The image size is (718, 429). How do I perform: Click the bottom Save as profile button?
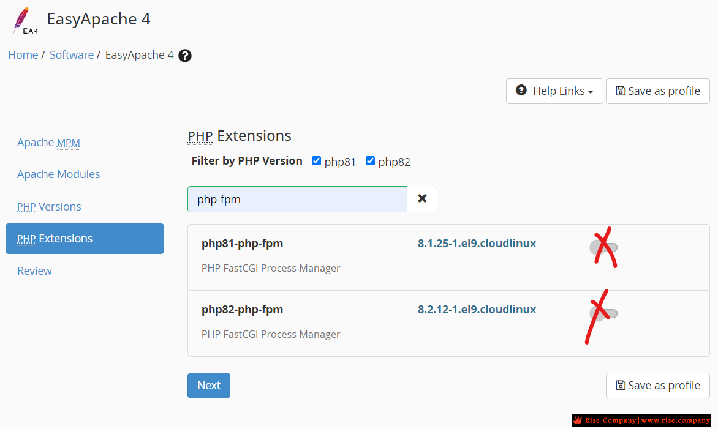tap(657, 386)
